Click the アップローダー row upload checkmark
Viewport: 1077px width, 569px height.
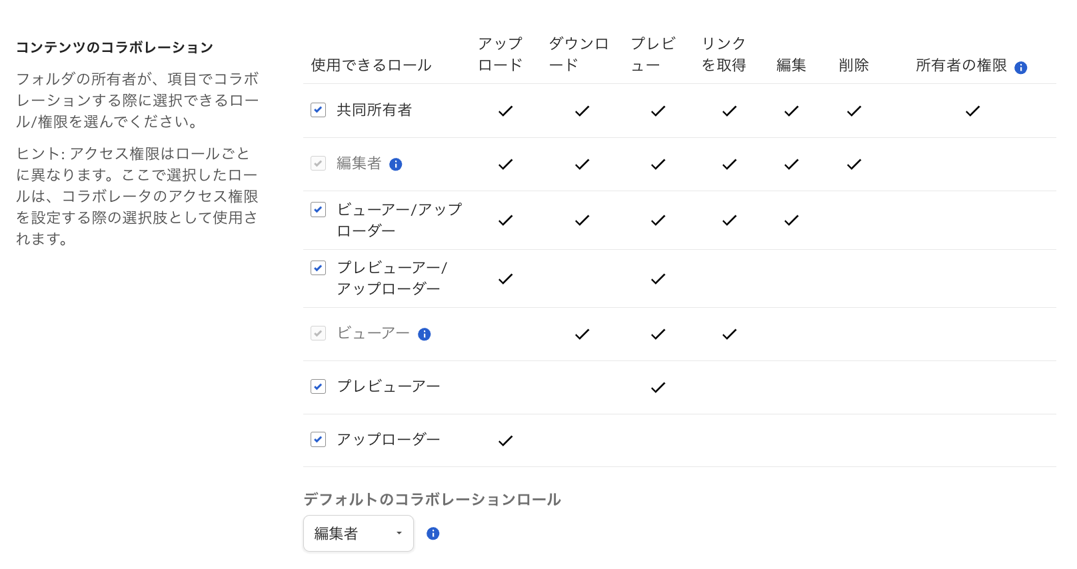(x=506, y=441)
